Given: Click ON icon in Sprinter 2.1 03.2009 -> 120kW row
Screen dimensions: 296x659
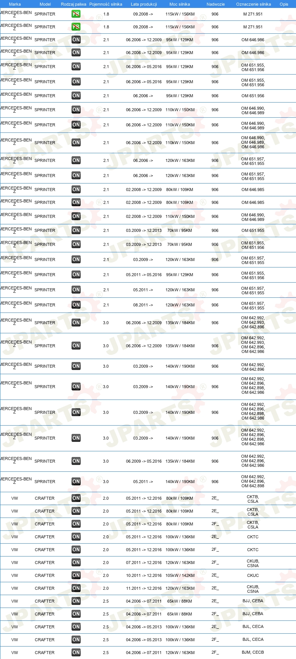Looking at the screenshot, I should [76, 260].
